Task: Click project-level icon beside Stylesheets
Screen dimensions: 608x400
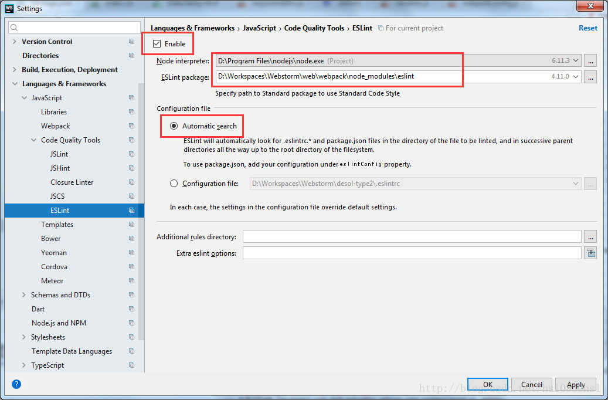Action: coord(131,337)
